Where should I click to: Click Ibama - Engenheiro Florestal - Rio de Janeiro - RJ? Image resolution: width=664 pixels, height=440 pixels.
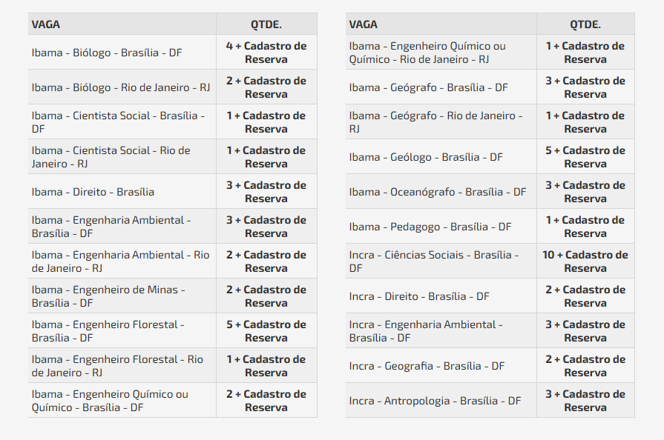click(117, 366)
